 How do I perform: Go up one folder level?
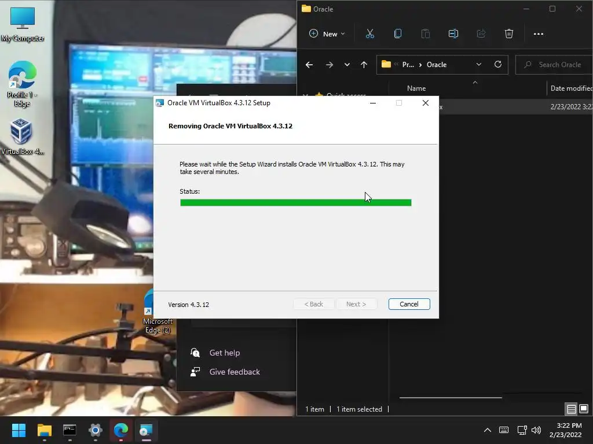[x=364, y=65]
